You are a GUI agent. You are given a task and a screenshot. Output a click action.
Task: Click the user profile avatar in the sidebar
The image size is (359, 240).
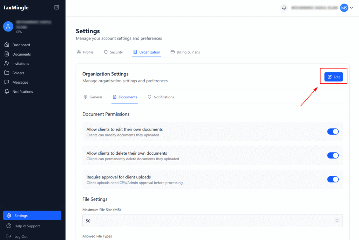[x=8, y=27]
